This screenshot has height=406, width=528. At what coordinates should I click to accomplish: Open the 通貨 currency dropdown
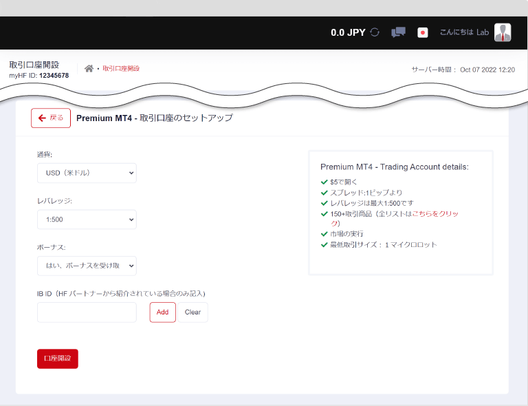pyautogui.click(x=87, y=173)
